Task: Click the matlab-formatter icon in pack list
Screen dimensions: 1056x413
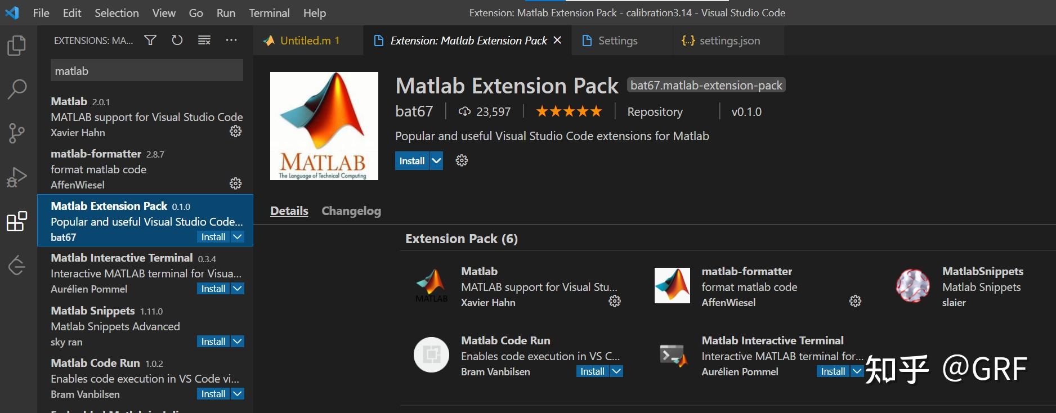Action: click(672, 286)
